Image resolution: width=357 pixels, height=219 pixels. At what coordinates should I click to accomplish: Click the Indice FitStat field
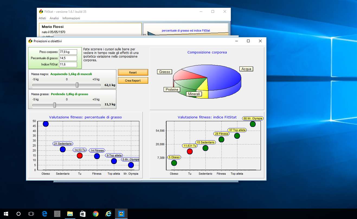[68, 64]
